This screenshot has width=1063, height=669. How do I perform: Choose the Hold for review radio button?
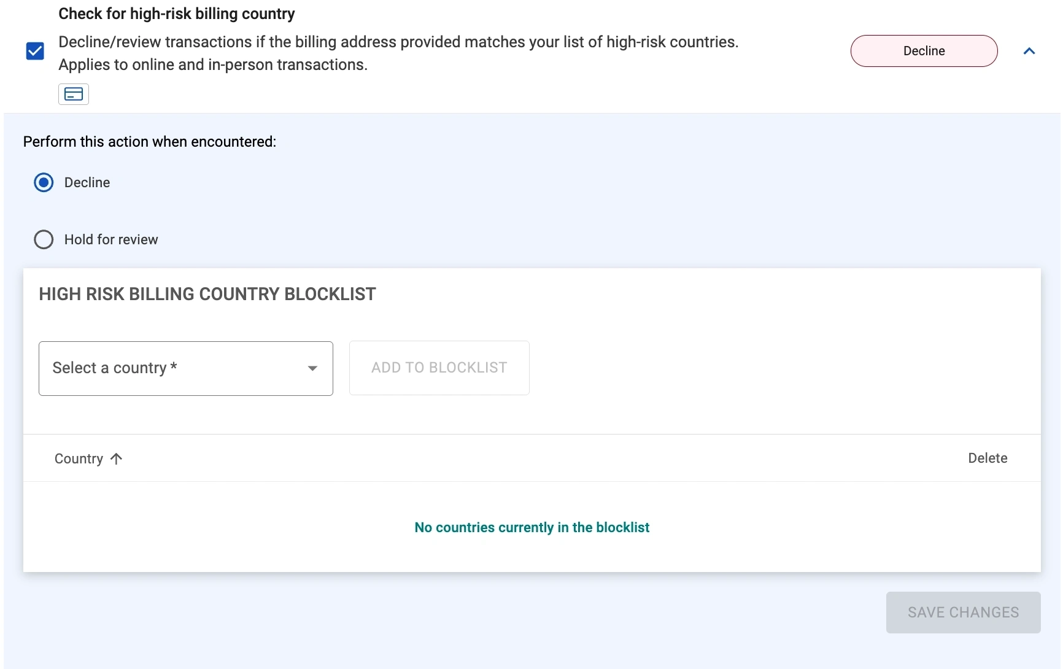[x=44, y=239]
